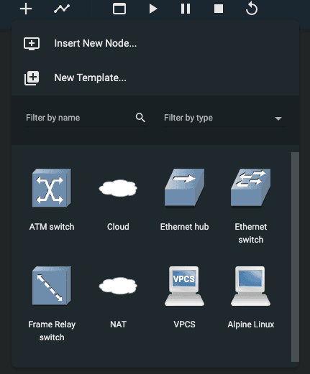Click the Filter by type dropdown arrow

pyautogui.click(x=278, y=118)
